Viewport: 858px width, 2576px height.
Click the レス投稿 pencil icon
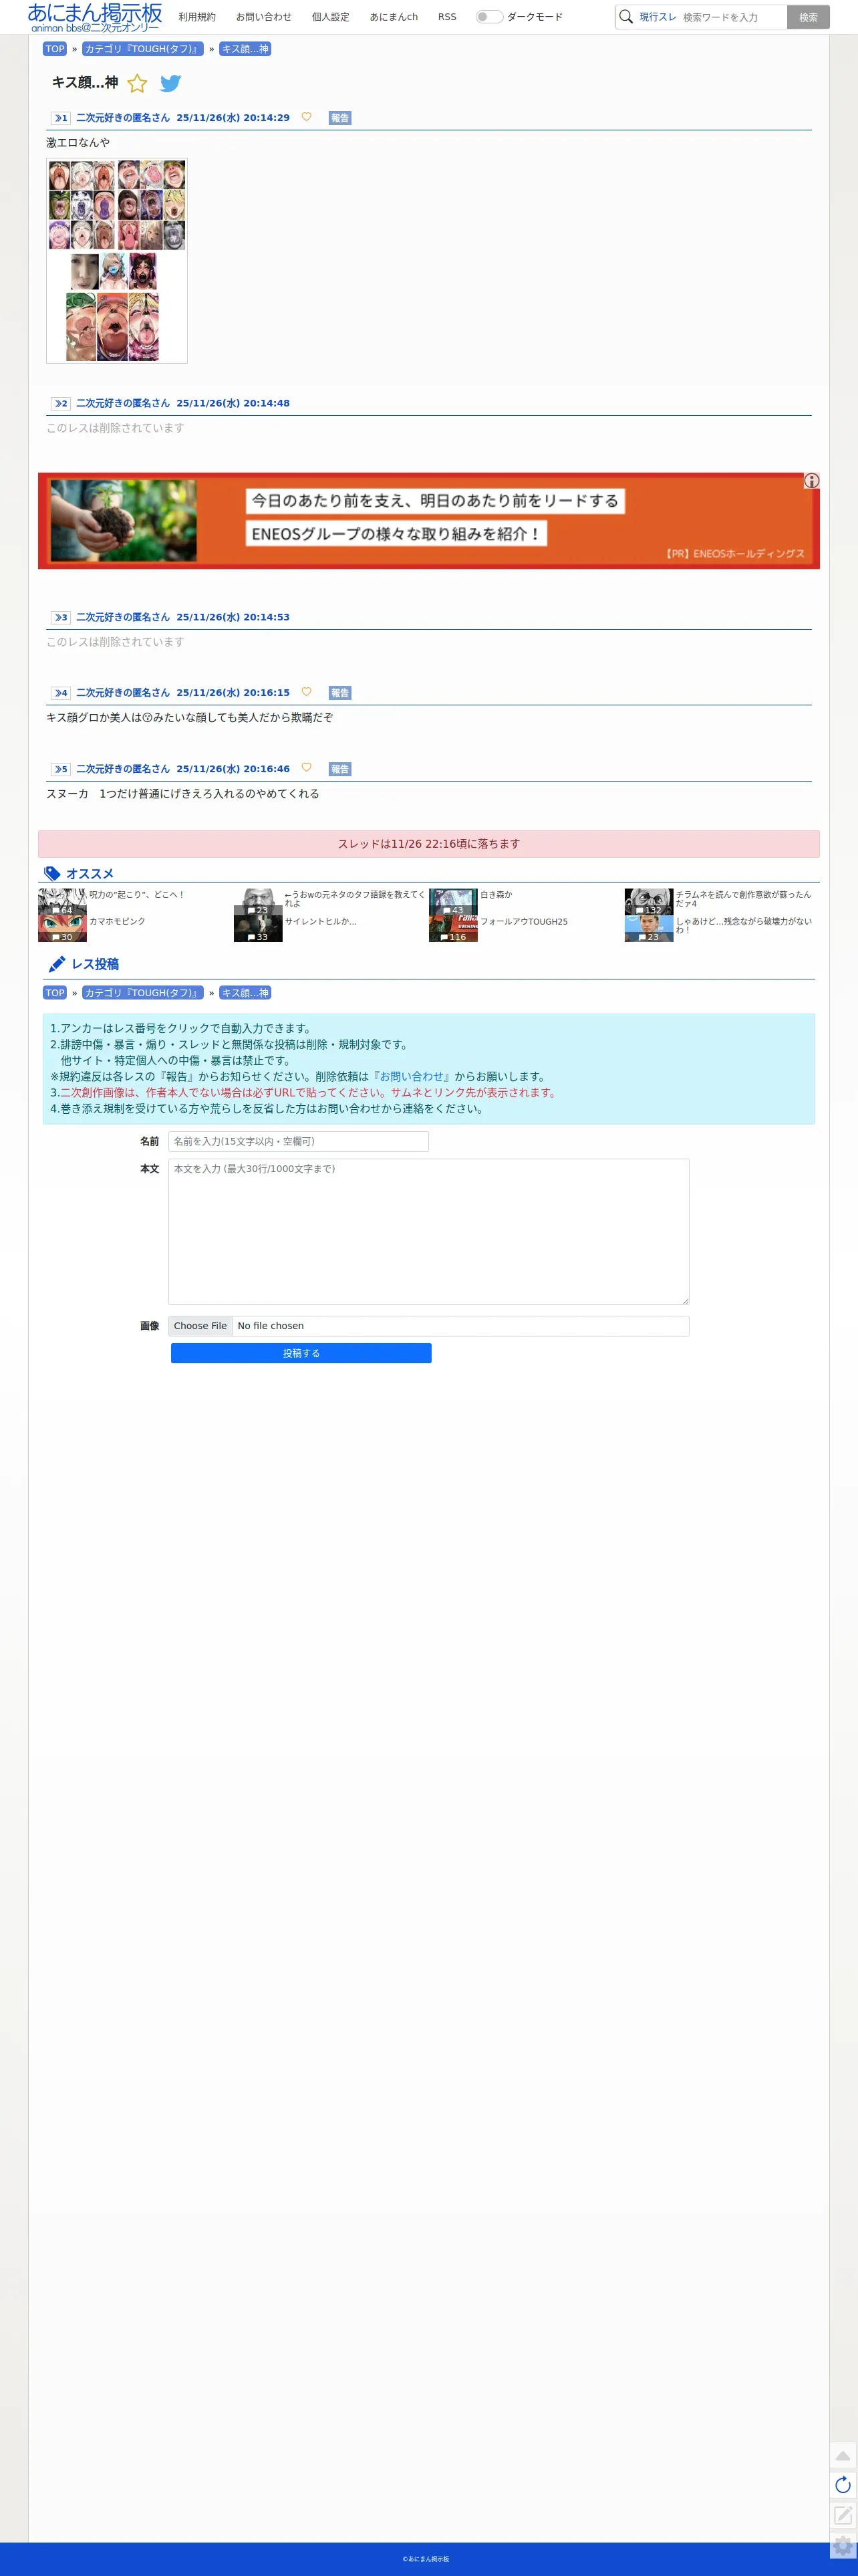point(57,964)
